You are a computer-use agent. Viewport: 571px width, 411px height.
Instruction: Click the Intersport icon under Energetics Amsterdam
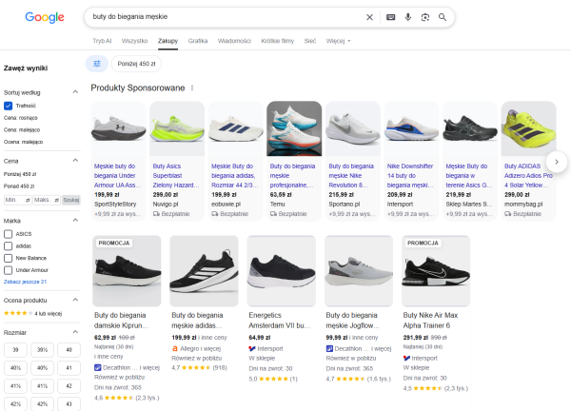(x=252, y=349)
